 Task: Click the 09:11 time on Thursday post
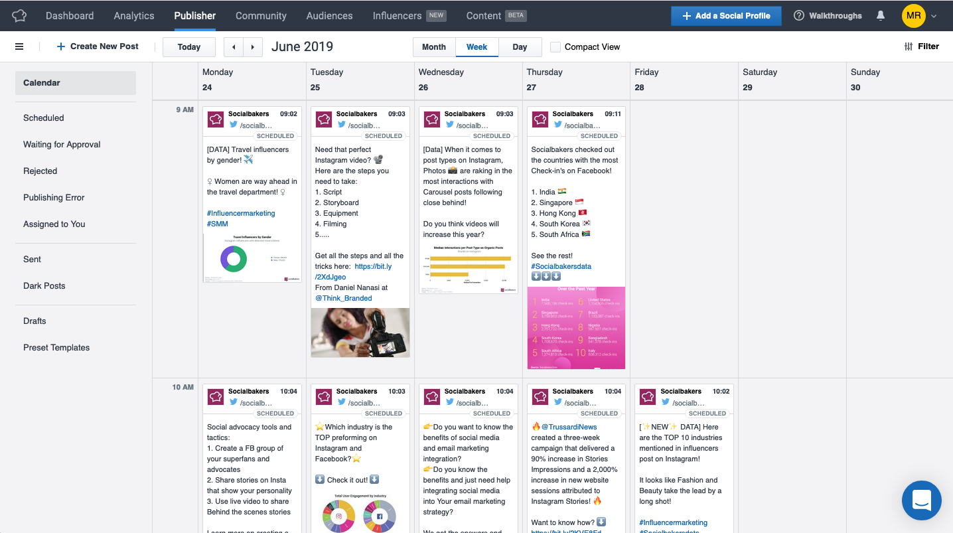pos(613,114)
